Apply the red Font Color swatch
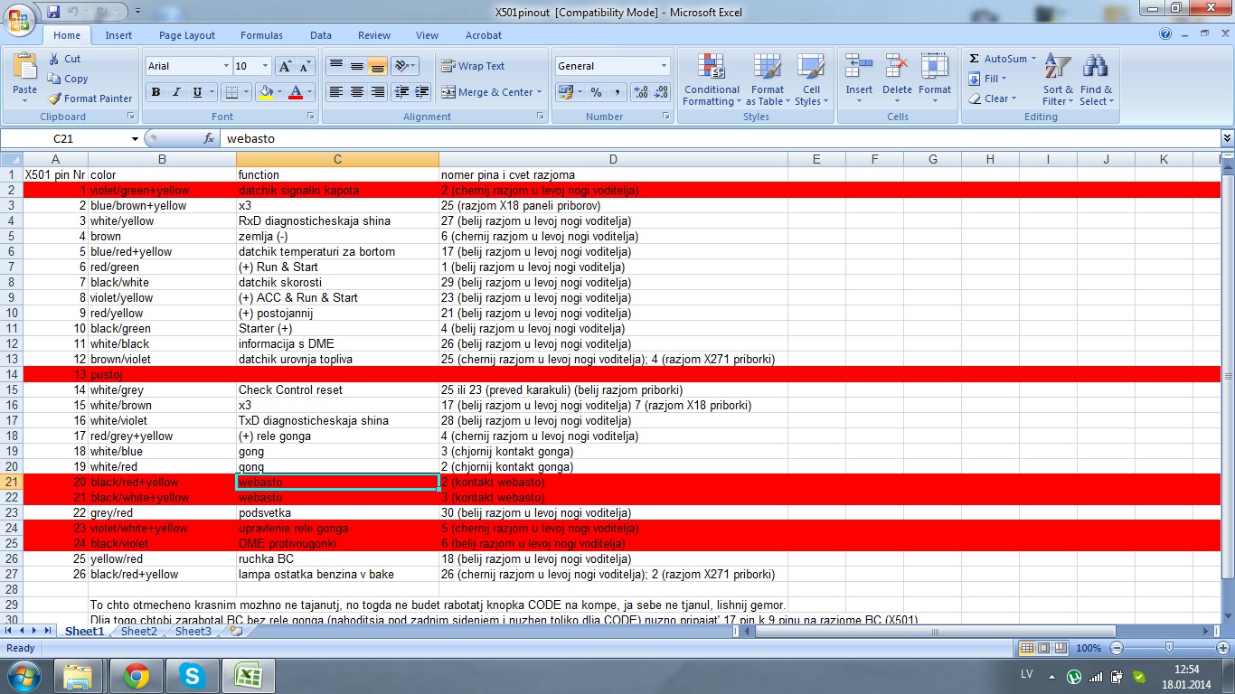 coord(295,92)
